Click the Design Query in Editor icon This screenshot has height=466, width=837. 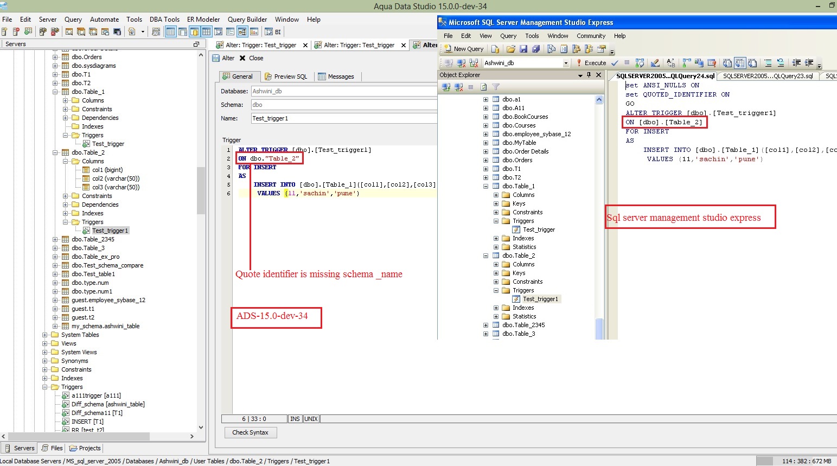655,63
